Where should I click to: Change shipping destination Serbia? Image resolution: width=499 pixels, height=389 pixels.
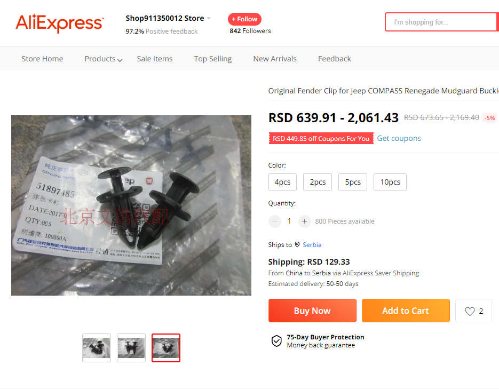click(x=312, y=244)
